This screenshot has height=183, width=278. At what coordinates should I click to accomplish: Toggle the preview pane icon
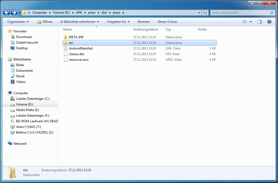pos(259,22)
